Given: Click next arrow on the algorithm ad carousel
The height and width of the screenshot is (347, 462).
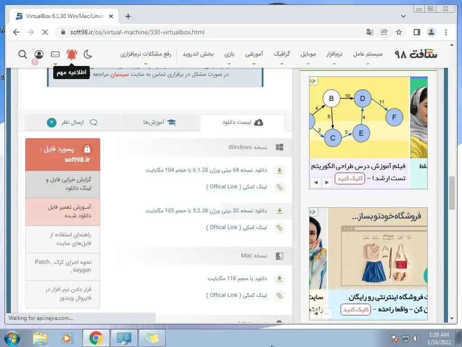Looking at the screenshot, I should coord(327,183).
